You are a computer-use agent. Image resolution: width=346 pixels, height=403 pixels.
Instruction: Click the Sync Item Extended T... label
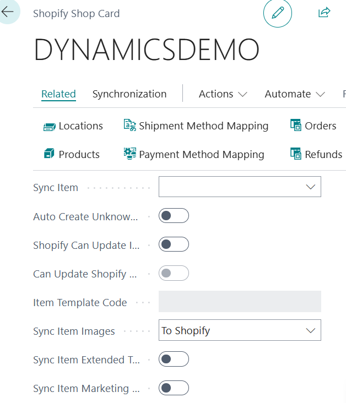(86, 360)
